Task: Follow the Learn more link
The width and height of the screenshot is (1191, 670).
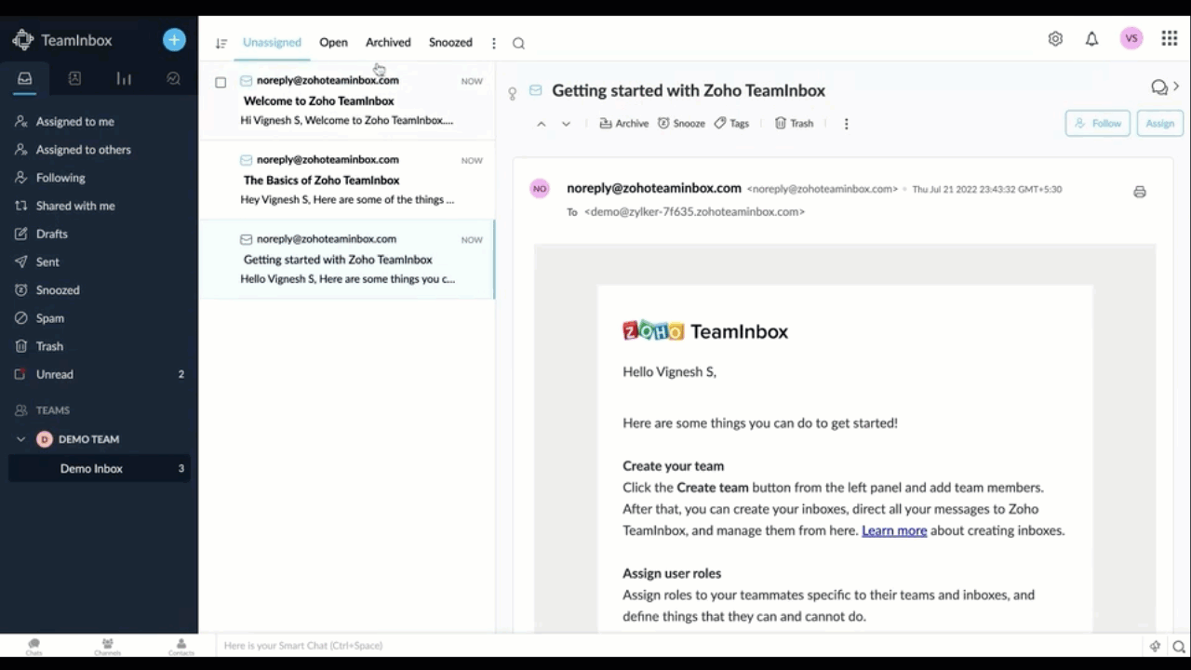Action: [894, 530]
